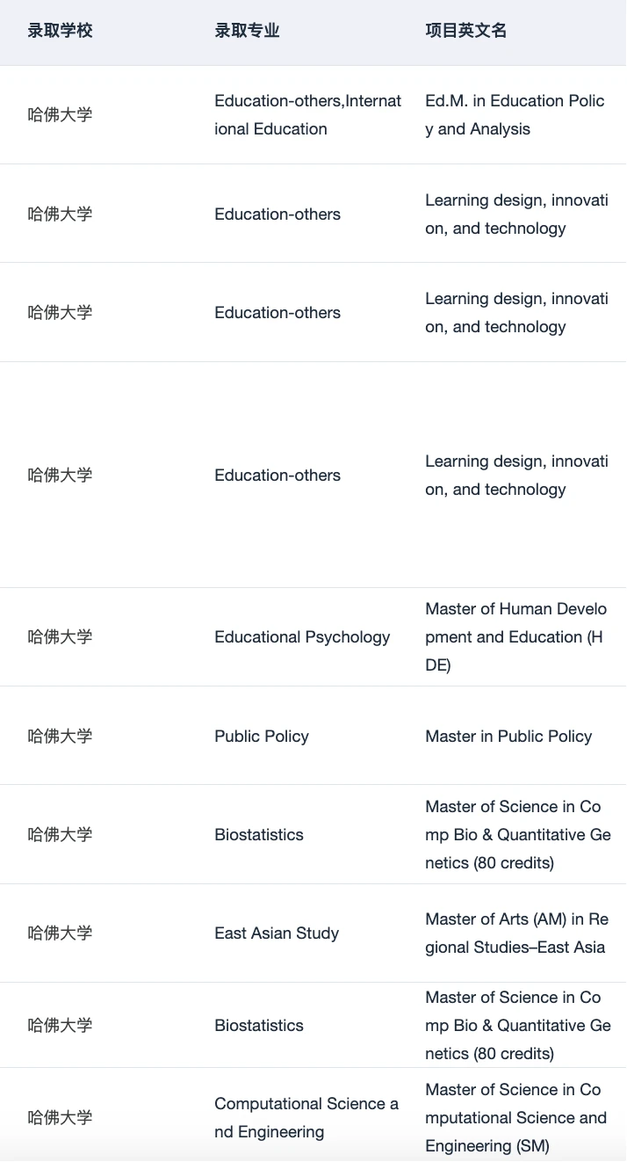Select the Biostatistics cell directly below East Asian Study
The image size is (627, 1162).
[x=259, y=1026]
